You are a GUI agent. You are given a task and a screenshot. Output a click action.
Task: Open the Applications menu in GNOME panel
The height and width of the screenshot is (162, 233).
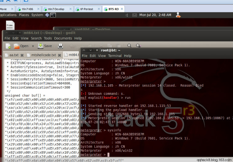[x=8, y=15]
